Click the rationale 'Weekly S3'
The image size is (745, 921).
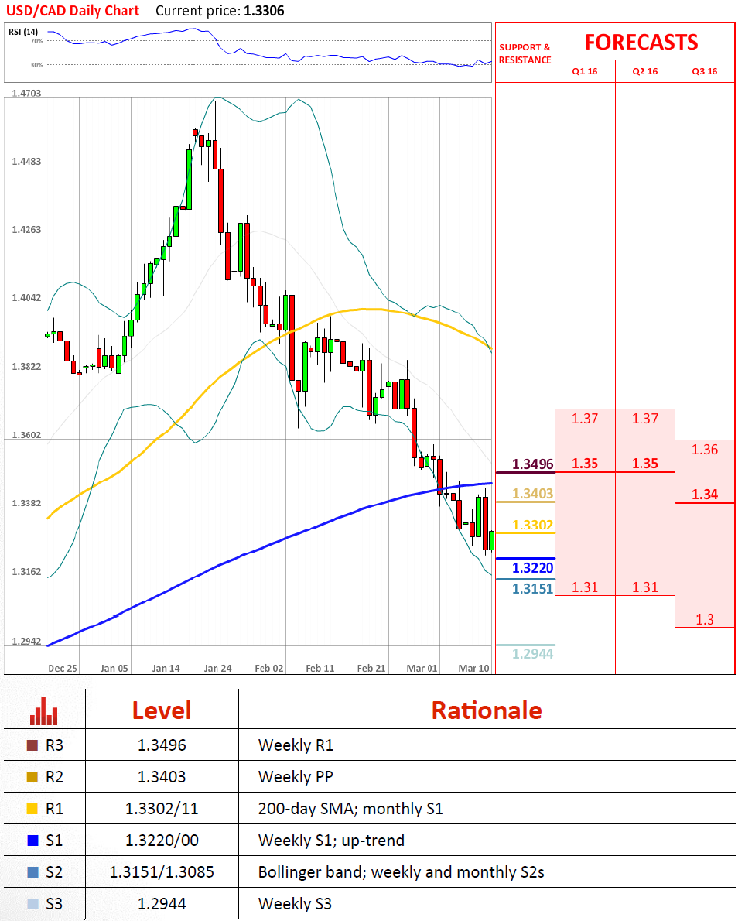[295, 904]
